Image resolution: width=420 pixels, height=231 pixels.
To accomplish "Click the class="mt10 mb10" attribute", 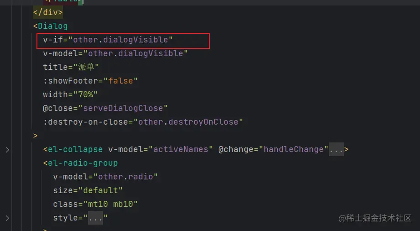I will point(95,204).
